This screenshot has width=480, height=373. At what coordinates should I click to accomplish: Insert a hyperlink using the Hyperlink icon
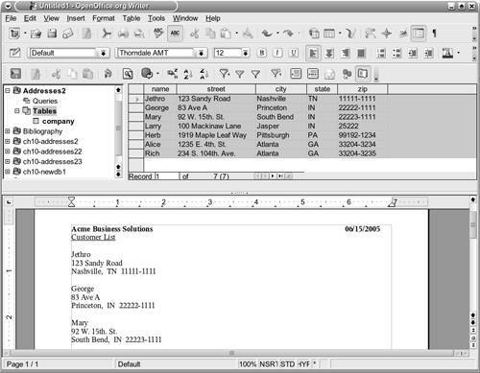(314, 34)
